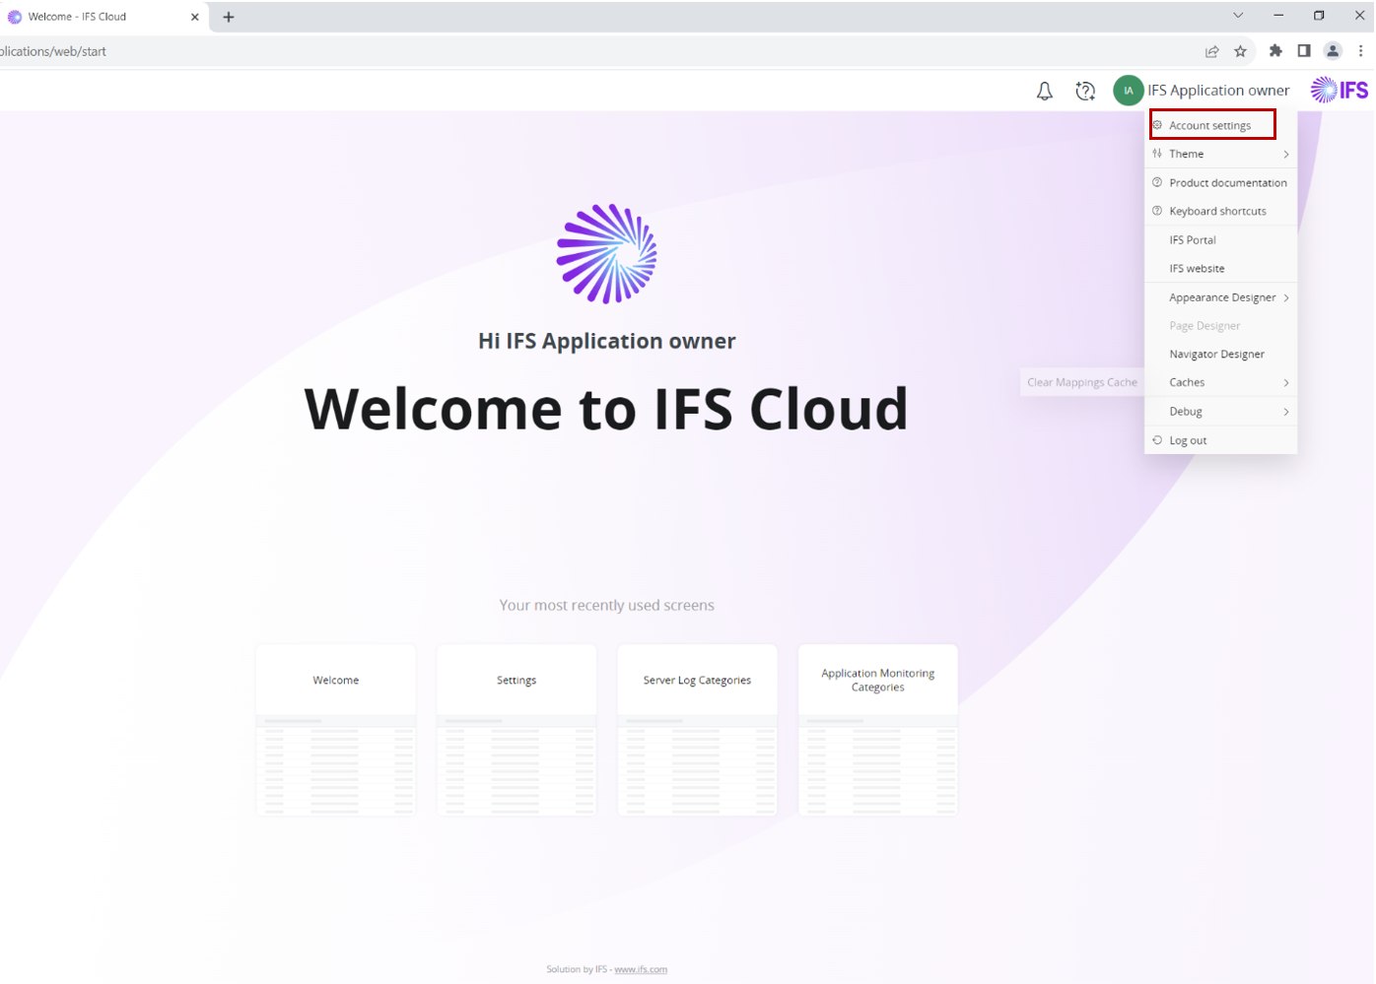Click the Clear Mappings Cache button
1376x984 pixels.
click(x=1082, y=381)
